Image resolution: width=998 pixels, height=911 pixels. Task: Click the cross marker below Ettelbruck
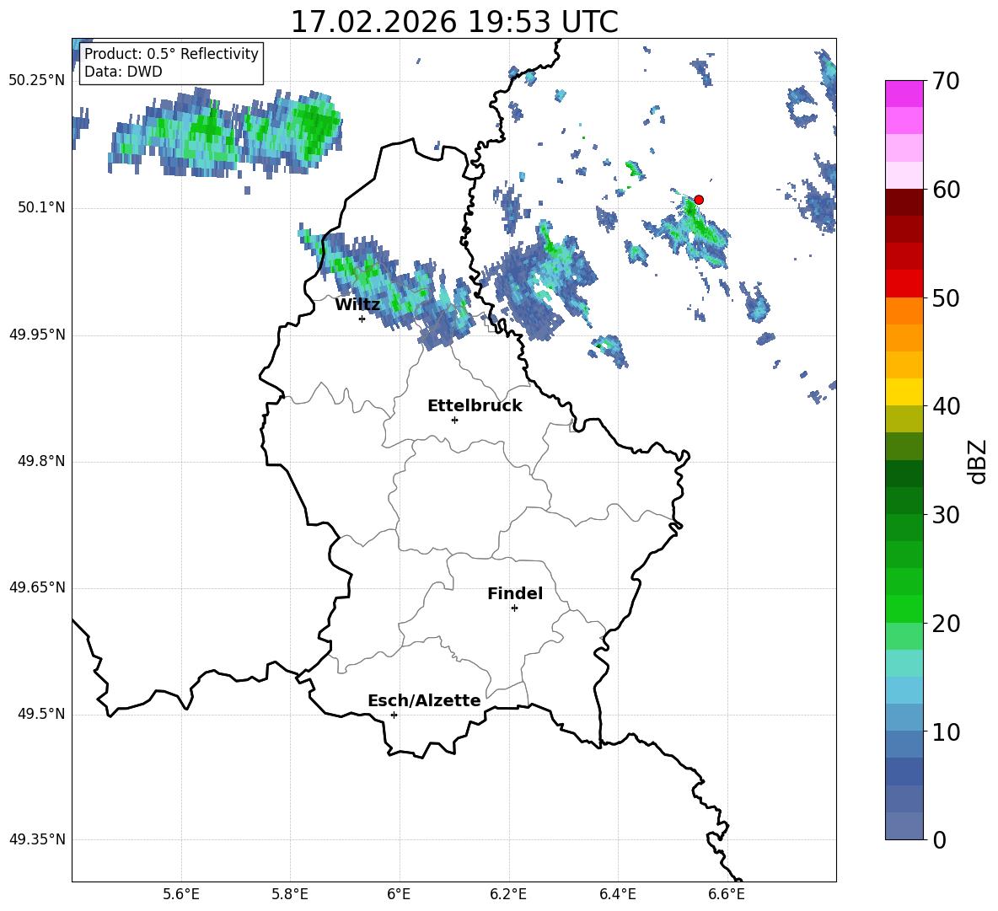point(454,420)
